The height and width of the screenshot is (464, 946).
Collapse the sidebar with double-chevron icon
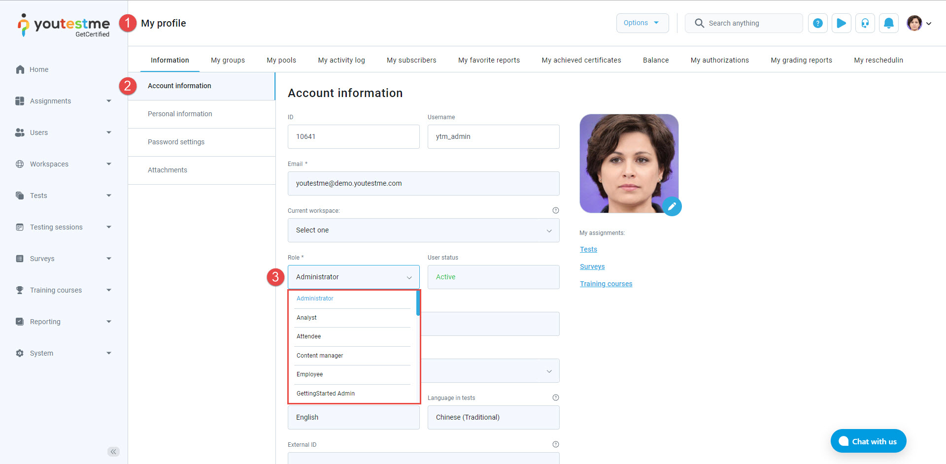113,452
